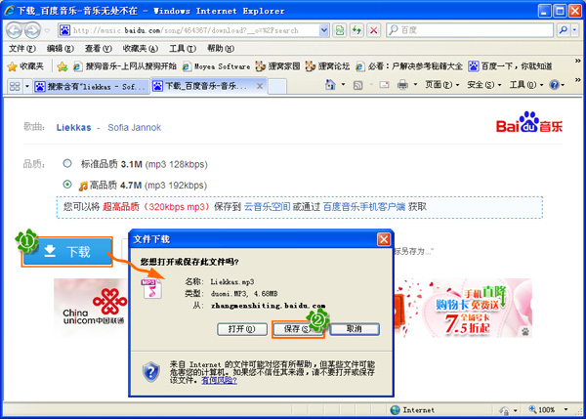Select 高品质 4.7M radio button
586x419 pixels.
click(x=66, y=185)
